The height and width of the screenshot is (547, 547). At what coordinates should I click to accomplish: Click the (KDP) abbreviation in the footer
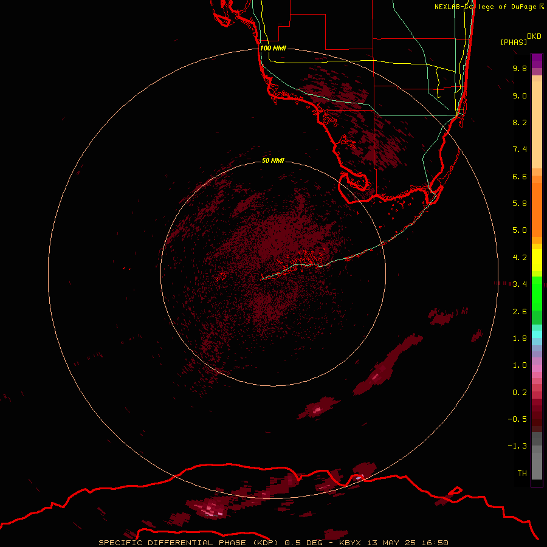click(x=266, y=543)
